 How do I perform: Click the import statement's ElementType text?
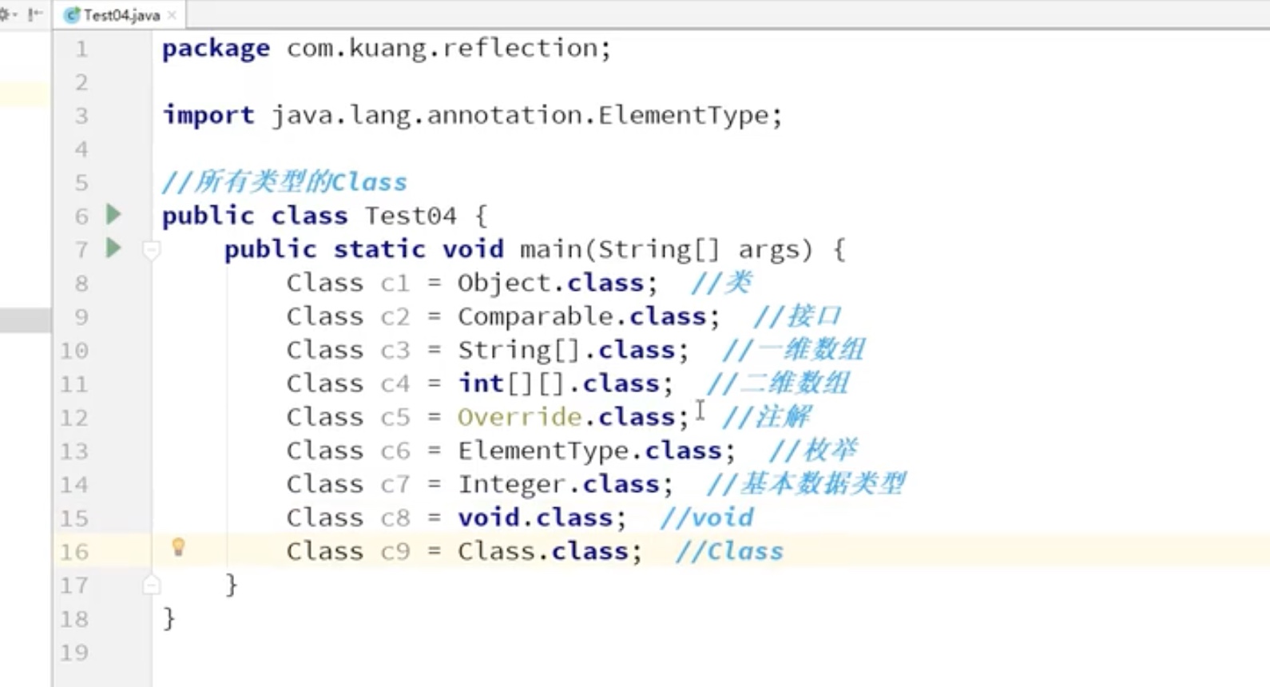point(683,115)
